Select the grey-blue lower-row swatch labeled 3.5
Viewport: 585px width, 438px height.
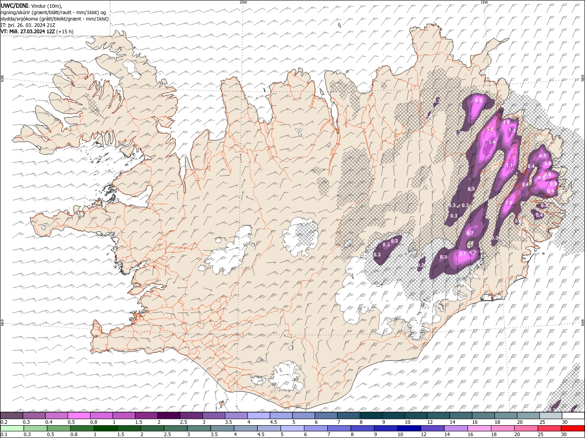click(222, 428)
